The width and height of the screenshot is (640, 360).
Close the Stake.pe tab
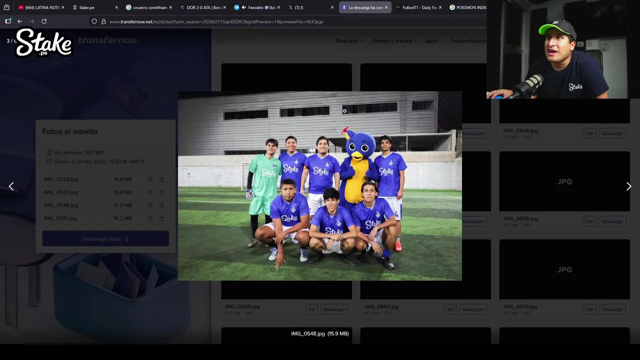click(116, 7)
